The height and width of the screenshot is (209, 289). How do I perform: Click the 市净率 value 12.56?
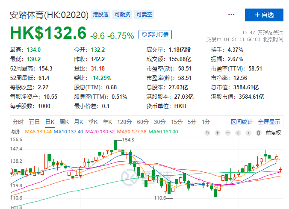[x=240, y=78]
